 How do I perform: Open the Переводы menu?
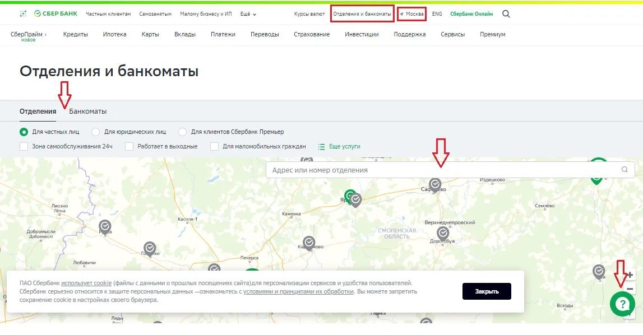pyautogui.click(x=265, y=34)
